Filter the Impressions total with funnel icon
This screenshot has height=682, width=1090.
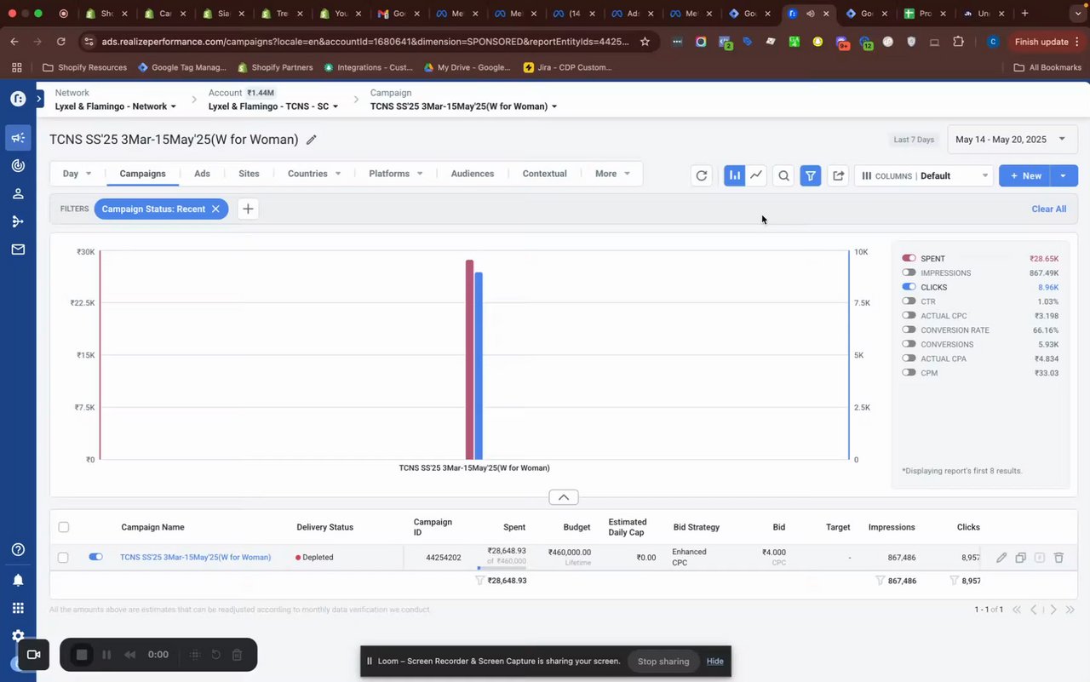(881, 581)
